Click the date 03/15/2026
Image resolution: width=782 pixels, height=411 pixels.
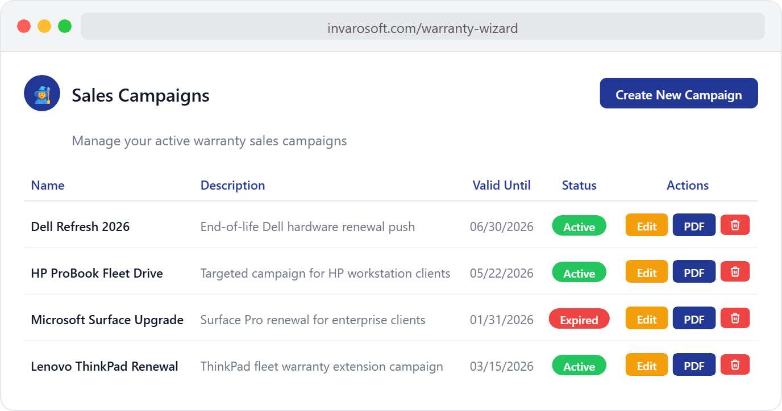pos(502,366)
